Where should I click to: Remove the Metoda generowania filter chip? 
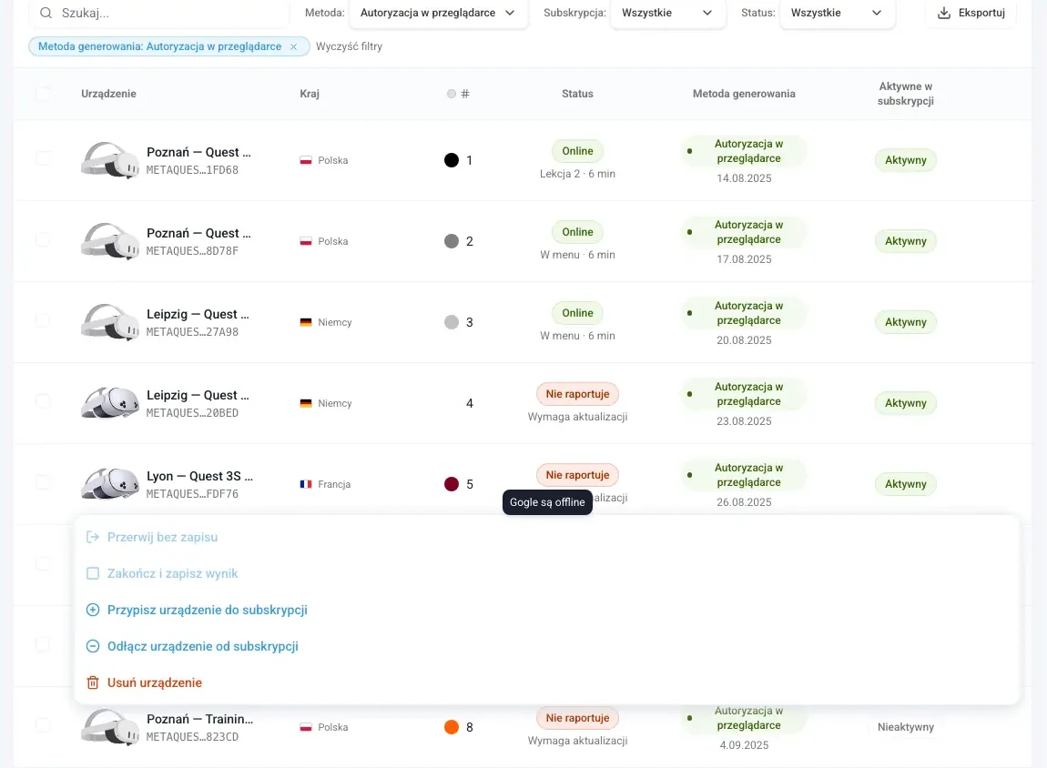tap(293, 46)
